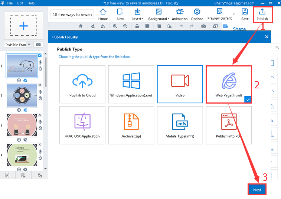This screenshot has width=281, height=199.
Task: Click the camera button beside frame dropdown
Action: [38, 45]
